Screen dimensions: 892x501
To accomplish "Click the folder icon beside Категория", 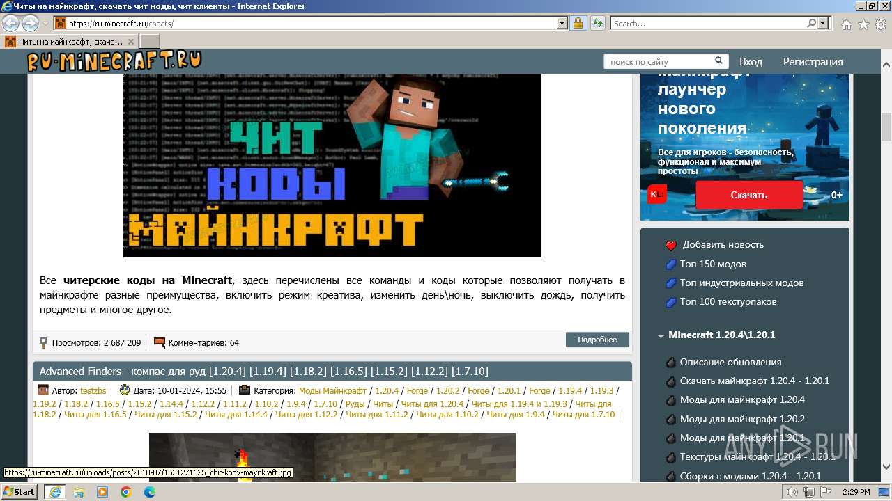I will pos(245,390).
